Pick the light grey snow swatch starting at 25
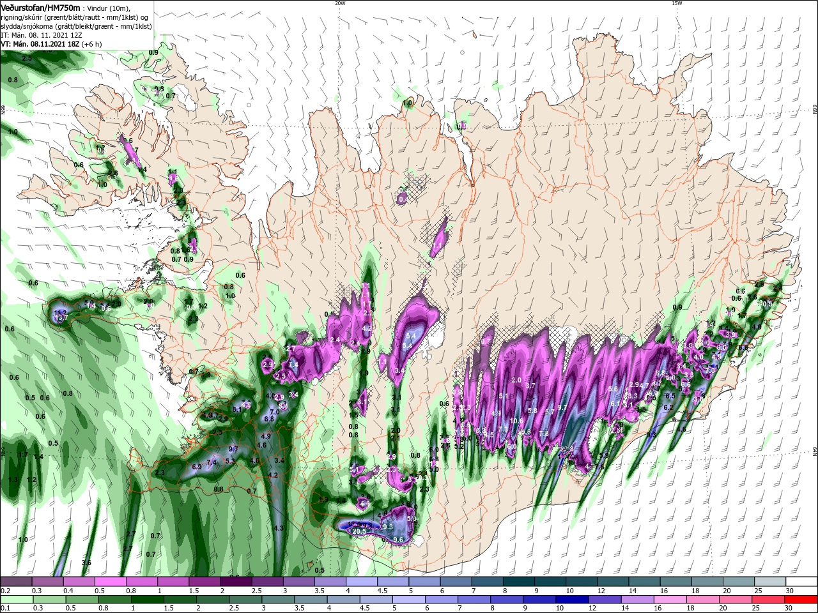 tap(770, 582)
